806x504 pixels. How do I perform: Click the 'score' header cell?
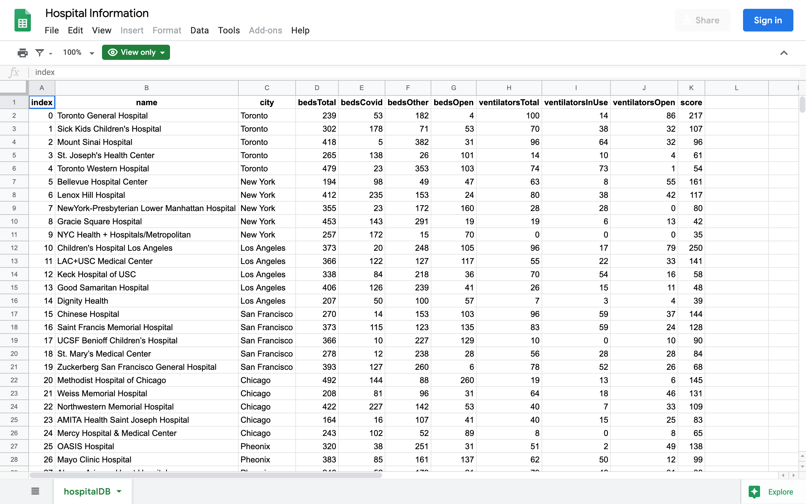691,102
